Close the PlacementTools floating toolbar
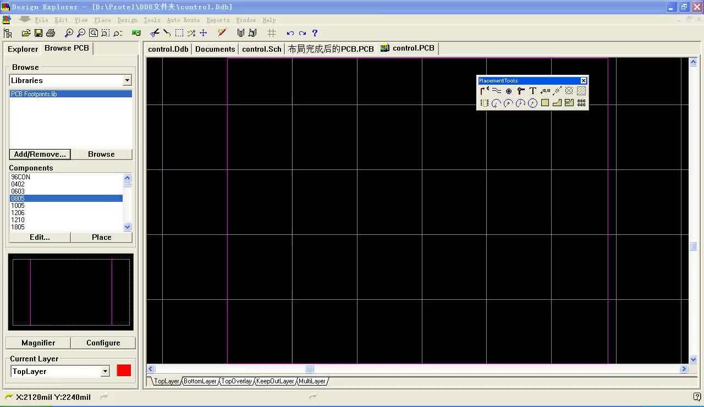The image size is (704, 407). coord(584,81)
